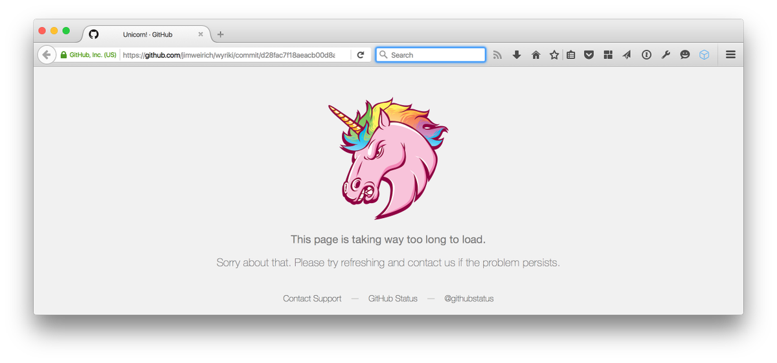Focus the Search input field
Viewport: 777px width, 363px height.
pyautogui.click(x=431, y=55)
